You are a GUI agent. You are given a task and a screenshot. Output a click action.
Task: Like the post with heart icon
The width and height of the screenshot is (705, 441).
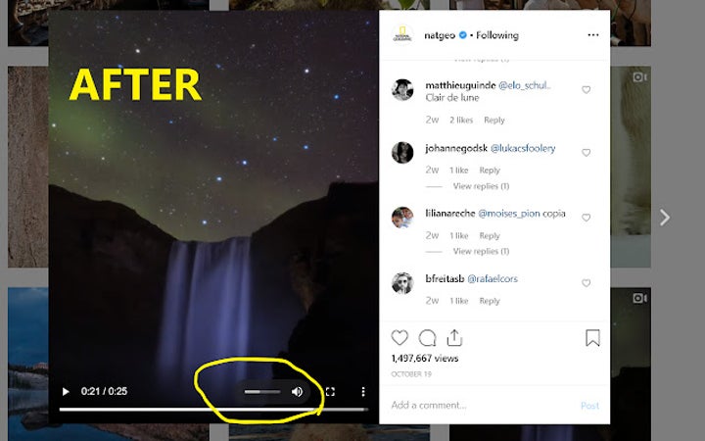point(399,338)
